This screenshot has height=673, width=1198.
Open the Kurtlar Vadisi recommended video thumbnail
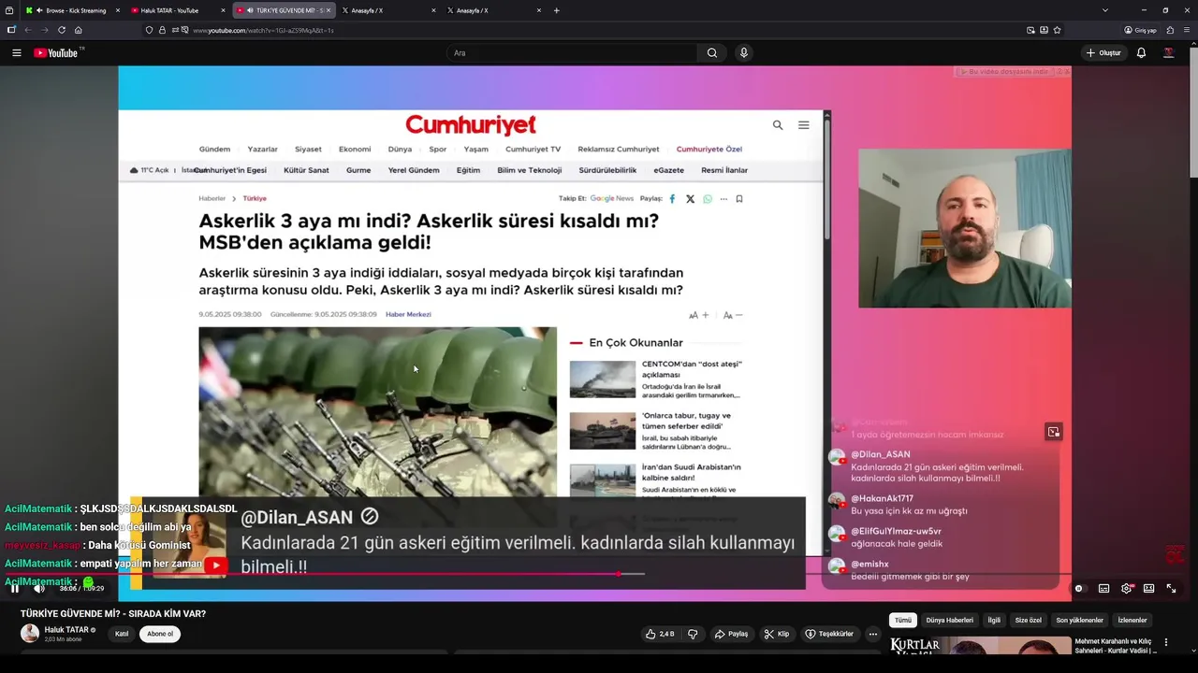[980, 646]
